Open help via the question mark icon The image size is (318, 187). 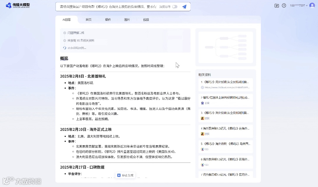click(284, 6)
